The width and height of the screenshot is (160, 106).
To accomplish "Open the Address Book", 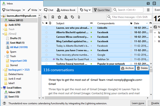I will 66,10.
